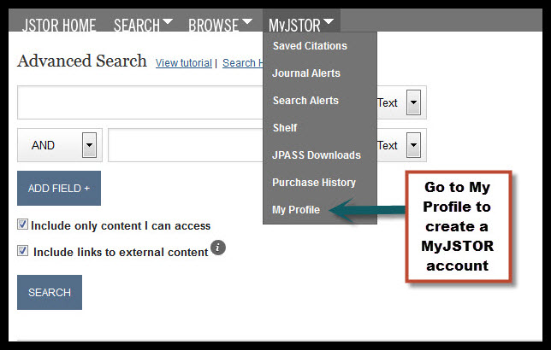Click the ADD FIELD + button
The width and height of the screenshot is (551, 350).
tap(59, 189)
